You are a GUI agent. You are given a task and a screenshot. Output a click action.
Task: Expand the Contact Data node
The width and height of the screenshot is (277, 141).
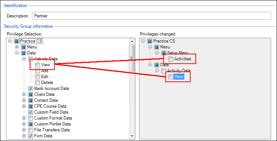coord(24,100)
